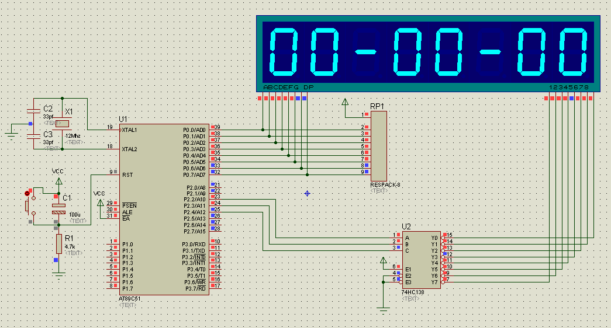Click the P2.2/A10 pin label
This screenshot has height=328, width=611.
tap(195, 199)
